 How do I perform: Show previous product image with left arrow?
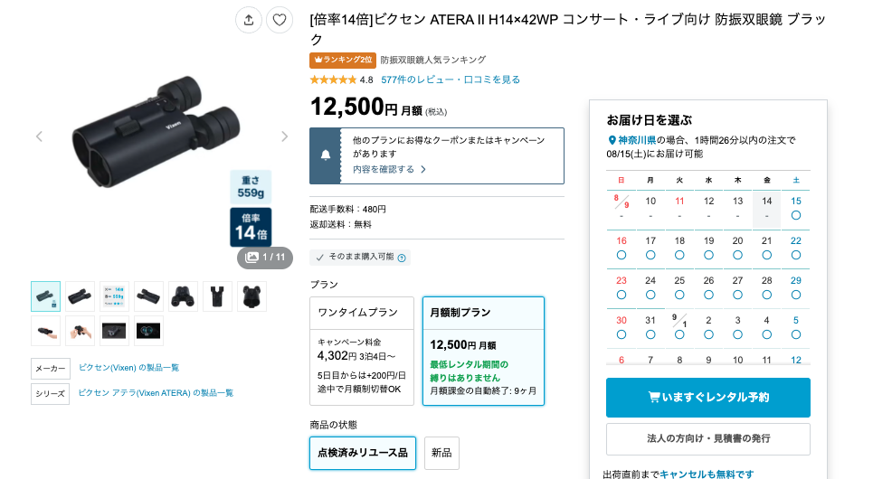click(x=39, y=136)
